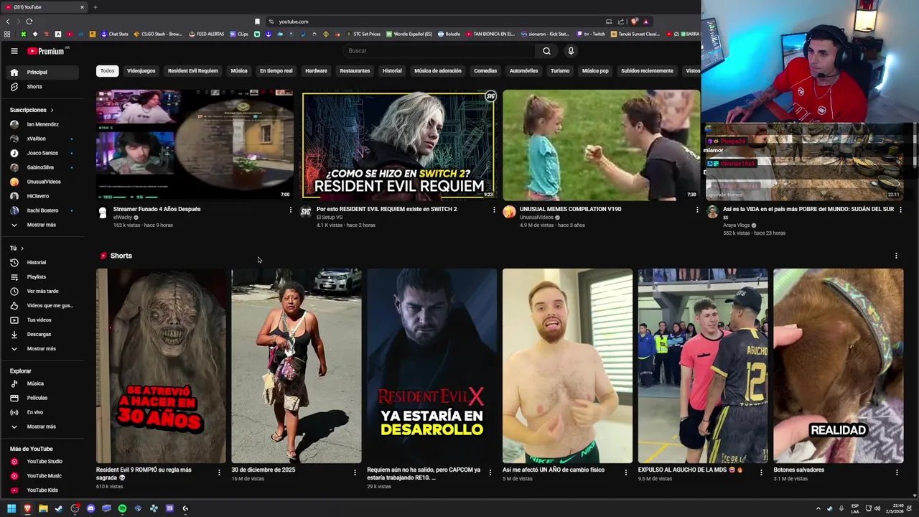This screenshot has width=919, height=517.
Task: Open Wordle Español bookmark
Action: [409, 34]
